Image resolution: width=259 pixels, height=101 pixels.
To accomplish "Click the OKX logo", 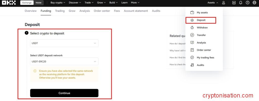I will point(9,3).
